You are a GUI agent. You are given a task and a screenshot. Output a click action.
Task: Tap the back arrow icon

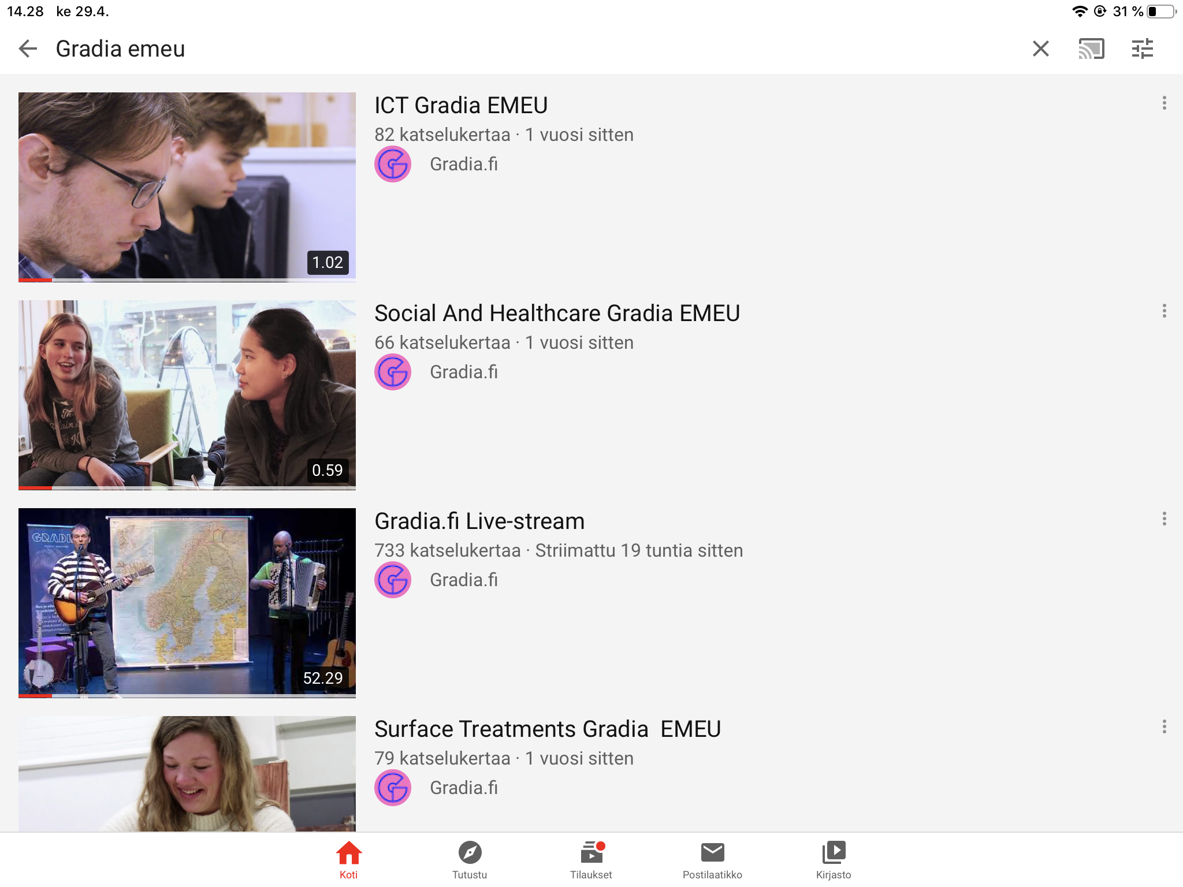pyautogui.click(x=28, y=49)
